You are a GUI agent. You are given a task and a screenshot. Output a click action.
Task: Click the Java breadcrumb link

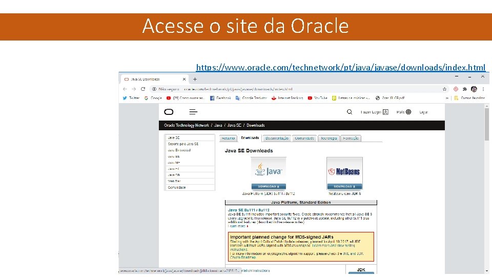tap(218, 125)
